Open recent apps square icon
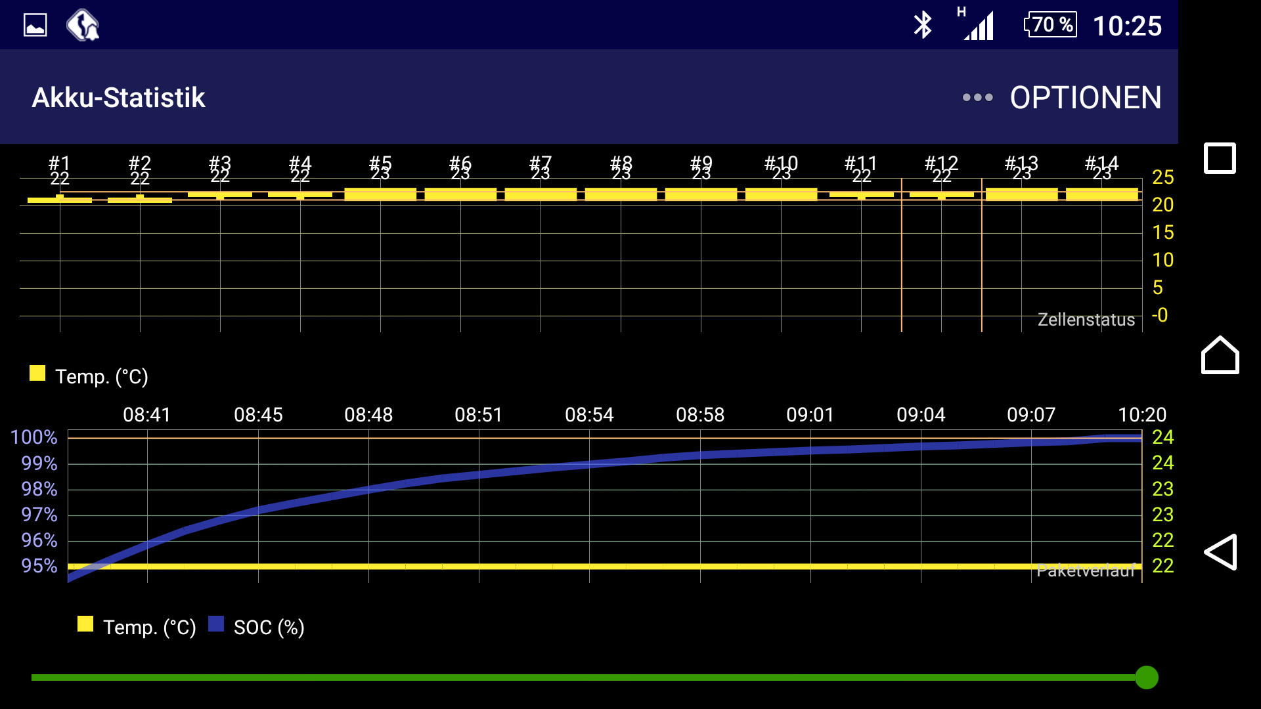1261x709 pixels. click(x=1220, y=158)
